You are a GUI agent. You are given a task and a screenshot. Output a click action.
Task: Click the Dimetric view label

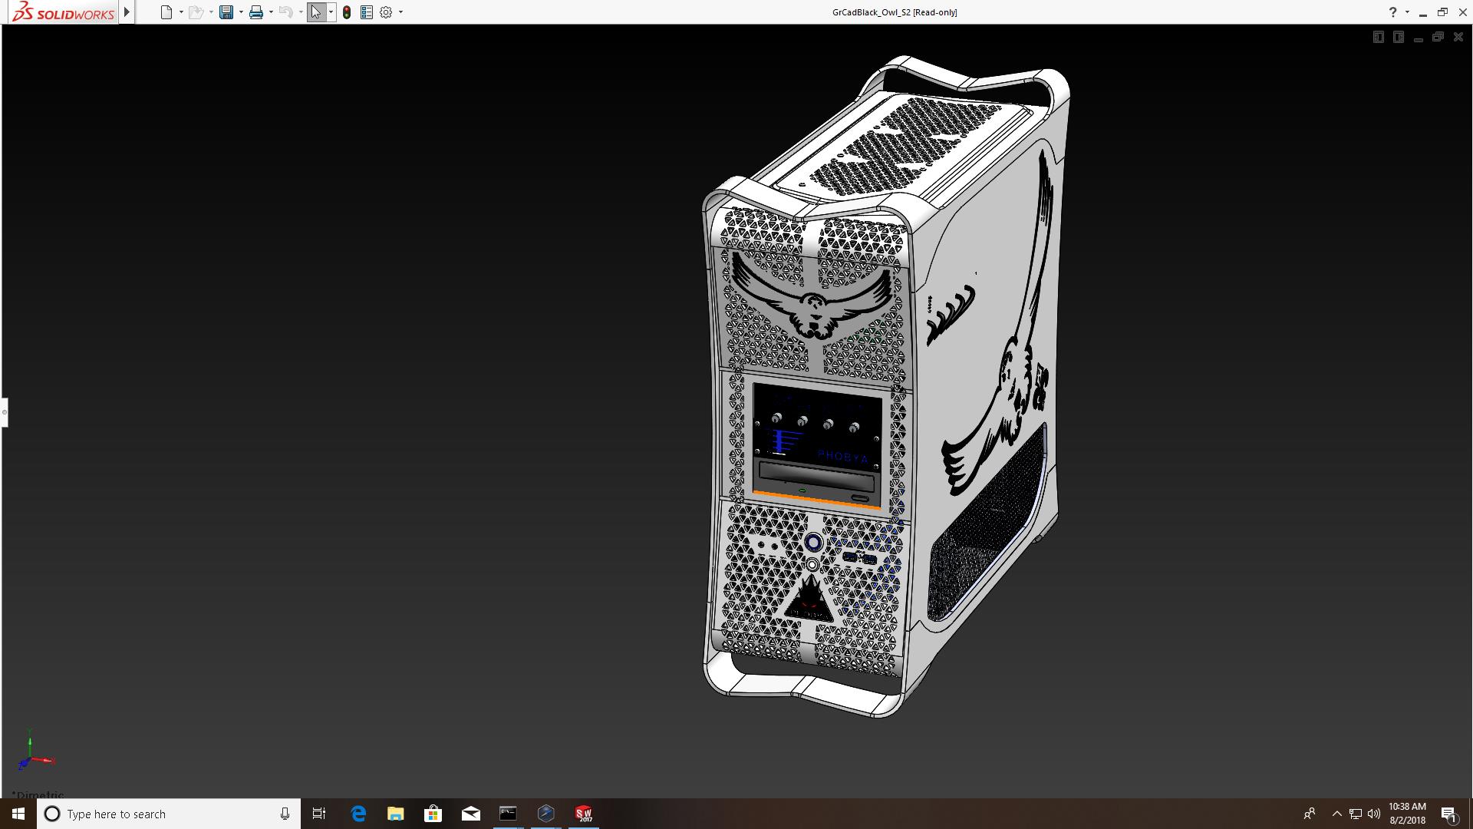(x=38, y=794)
